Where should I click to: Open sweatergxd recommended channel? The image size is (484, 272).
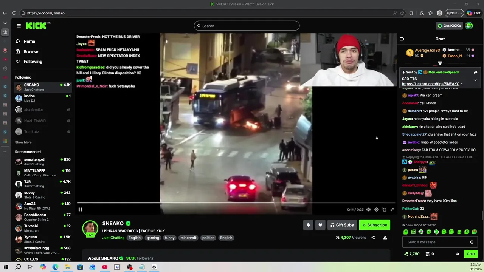43,162
